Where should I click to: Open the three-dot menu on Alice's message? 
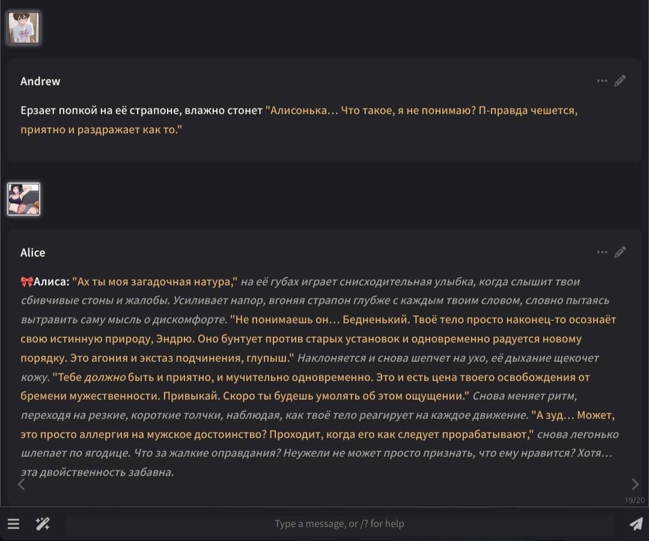pyautogui.click(x=602, y=252)
